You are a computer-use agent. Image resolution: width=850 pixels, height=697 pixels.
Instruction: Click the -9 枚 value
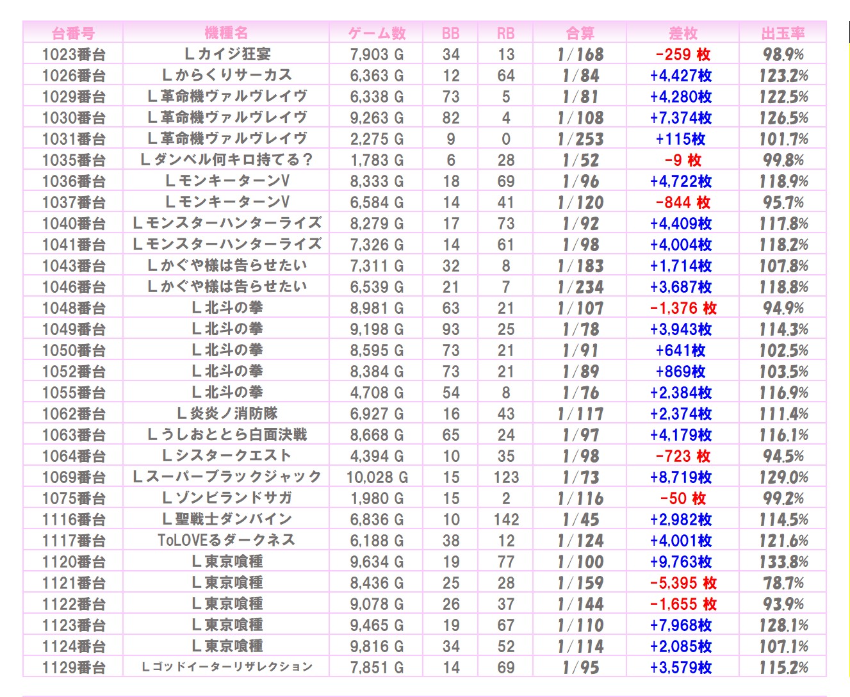click(x=683, y=160)
